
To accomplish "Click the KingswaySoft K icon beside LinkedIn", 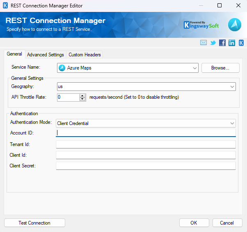I will 241,43.
